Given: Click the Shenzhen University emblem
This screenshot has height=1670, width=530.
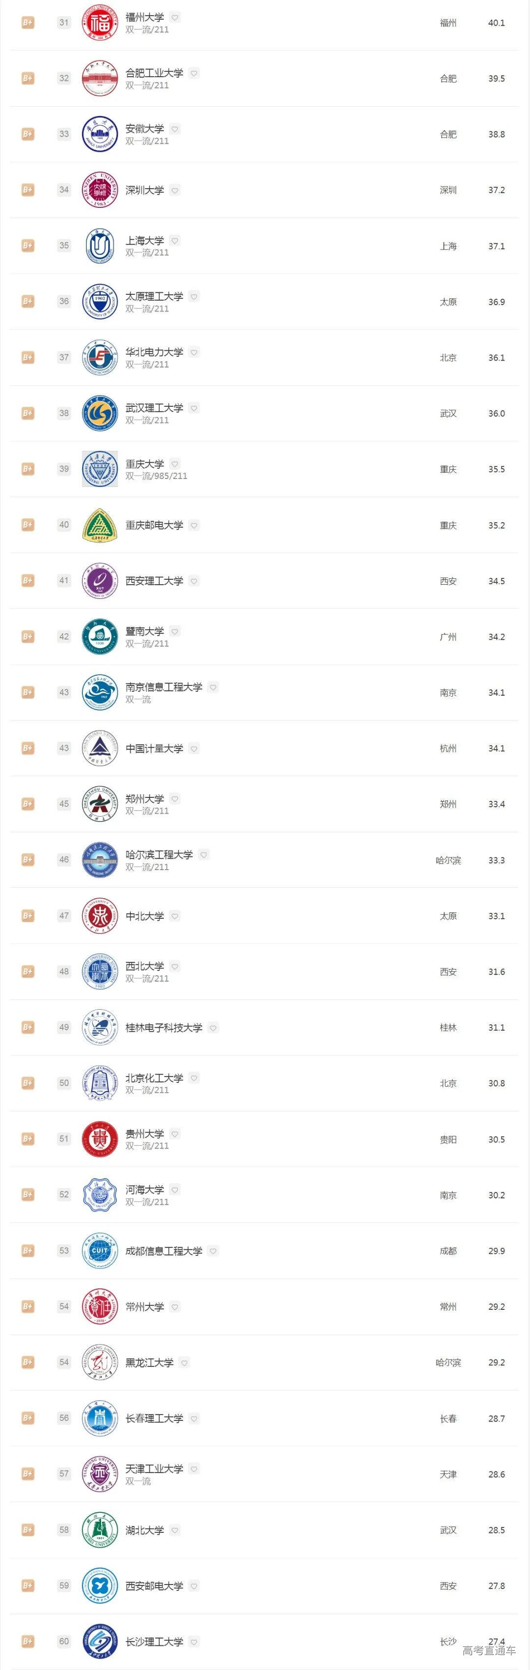Looking at the screenshot, I should point(100,190).
